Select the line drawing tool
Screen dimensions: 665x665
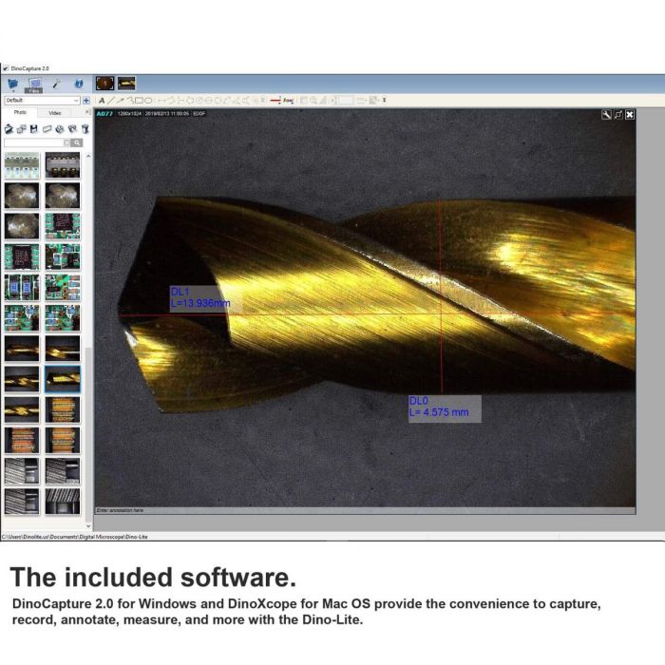coord(111,101)
